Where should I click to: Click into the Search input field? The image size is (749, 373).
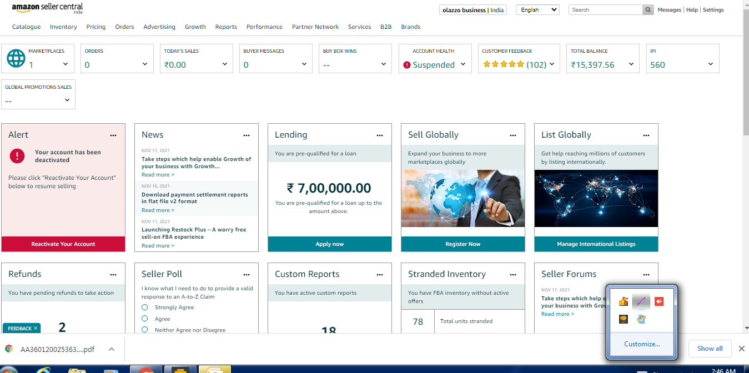pyautogui.click(x=605, y=10)
